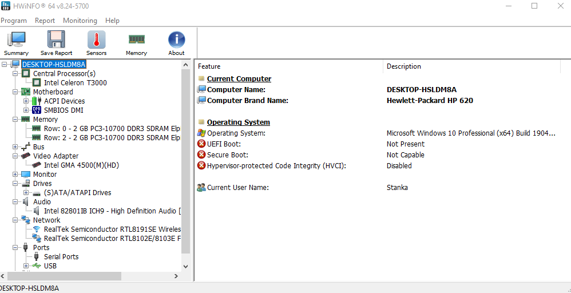Expand the Bus tree node

coord(15,147)
